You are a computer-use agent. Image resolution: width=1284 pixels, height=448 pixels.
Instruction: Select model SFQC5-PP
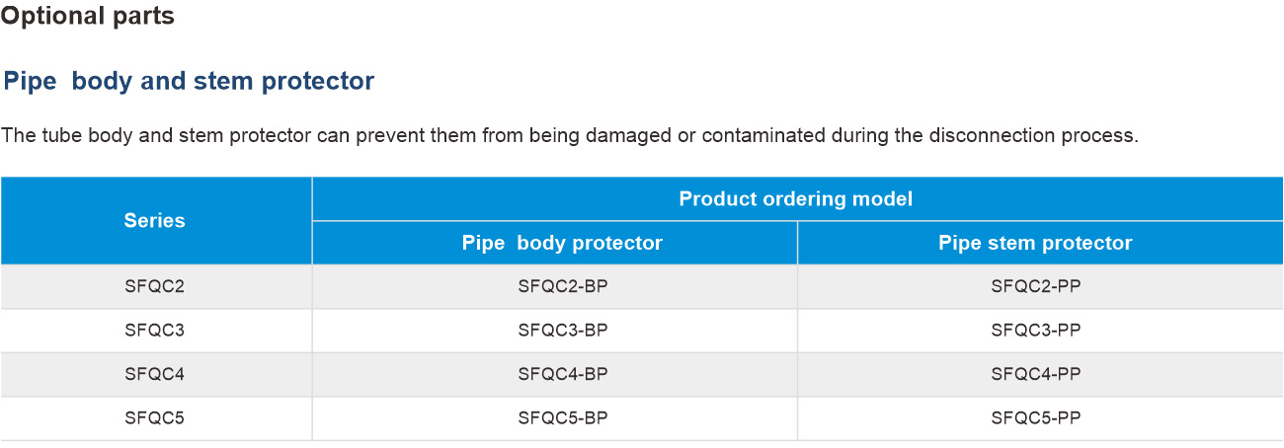[x=1036, y=418]
